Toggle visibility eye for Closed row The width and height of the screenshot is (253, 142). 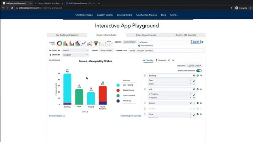[201, 103]
